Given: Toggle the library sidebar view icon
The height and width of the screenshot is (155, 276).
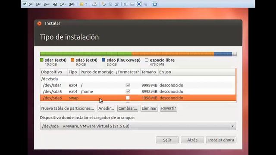Looking at the screenshot, I should pyautogui.click(x=126, y=4).
